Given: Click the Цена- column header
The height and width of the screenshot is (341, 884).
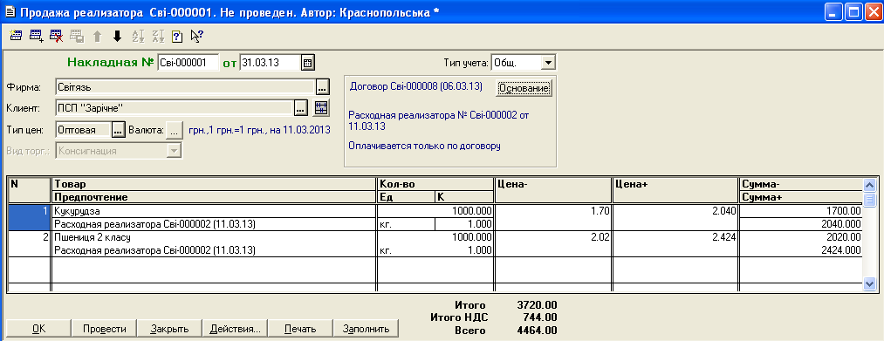Looking at the screenshot, I should [x=553, y=190].
